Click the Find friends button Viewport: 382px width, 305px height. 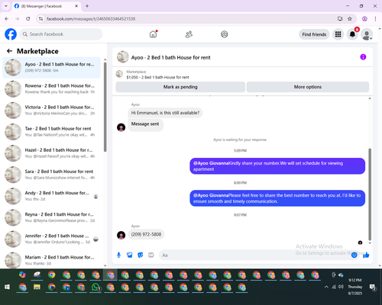coord(314,34)
